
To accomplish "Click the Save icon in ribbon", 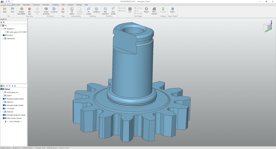I will tap(12, 9).
